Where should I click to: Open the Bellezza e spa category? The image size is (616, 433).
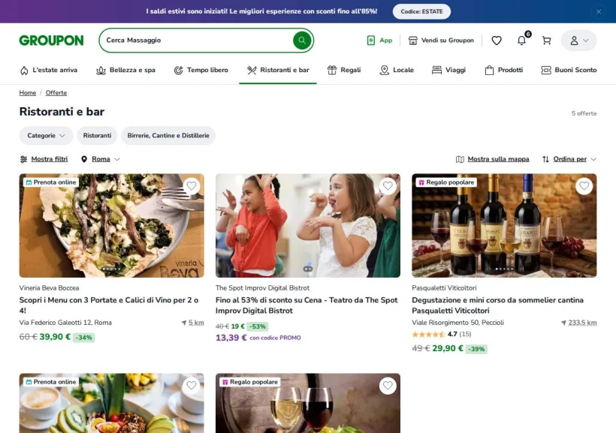click(125, 70)
